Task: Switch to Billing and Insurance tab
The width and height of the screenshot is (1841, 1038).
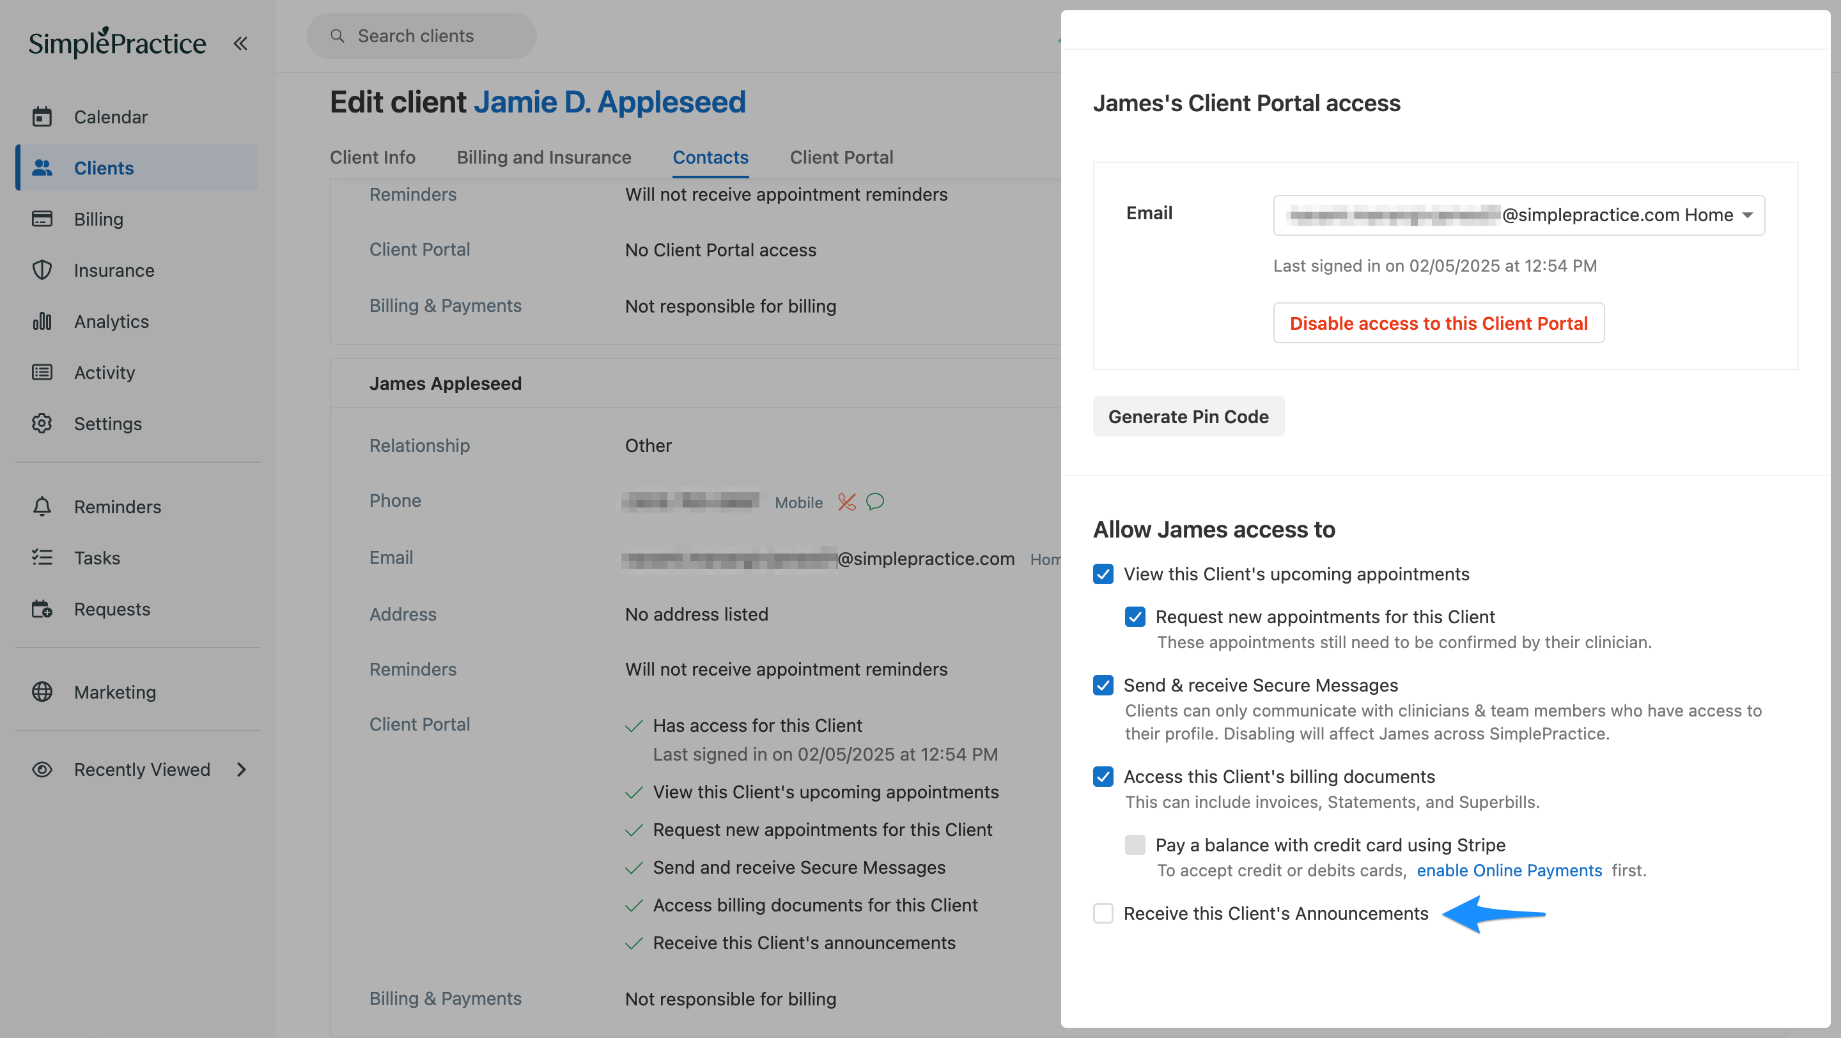Action: click(x=544, y=157)
